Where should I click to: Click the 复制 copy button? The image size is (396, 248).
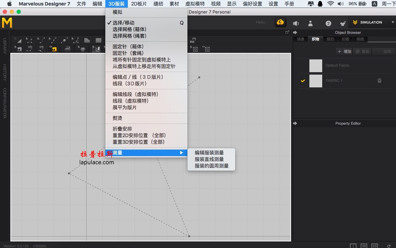pos(362,51)
